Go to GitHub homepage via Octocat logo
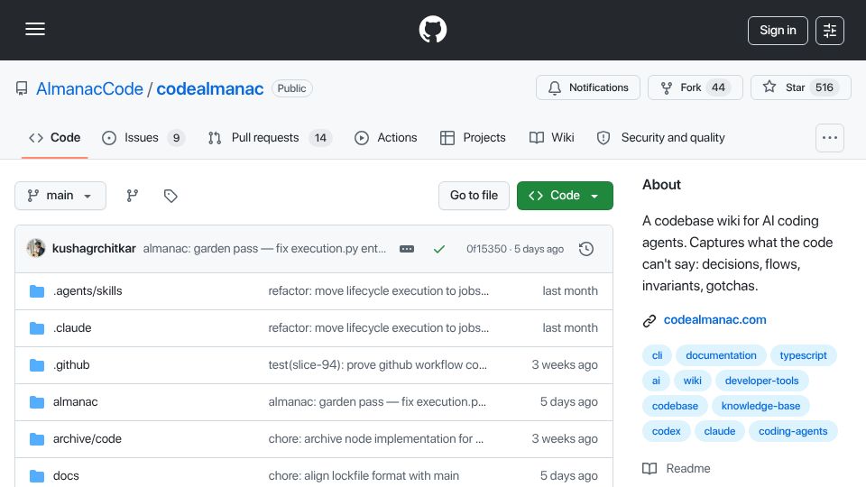The height and width of the screenshot is (487, 866). click(432, 29)
